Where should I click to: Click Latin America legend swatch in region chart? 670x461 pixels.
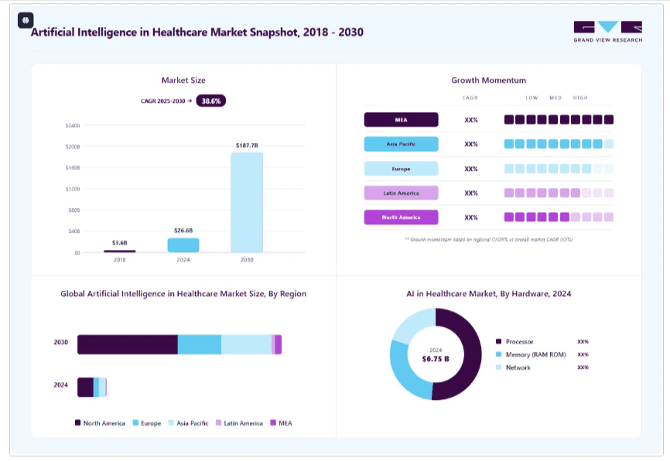click(218, 422)
